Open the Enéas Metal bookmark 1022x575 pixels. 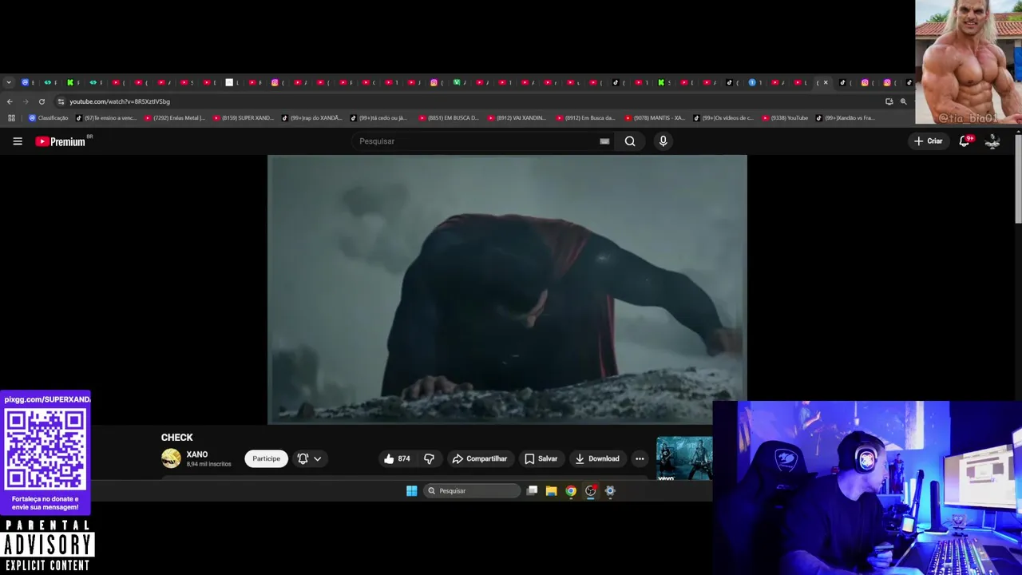(x=175, y=118)
